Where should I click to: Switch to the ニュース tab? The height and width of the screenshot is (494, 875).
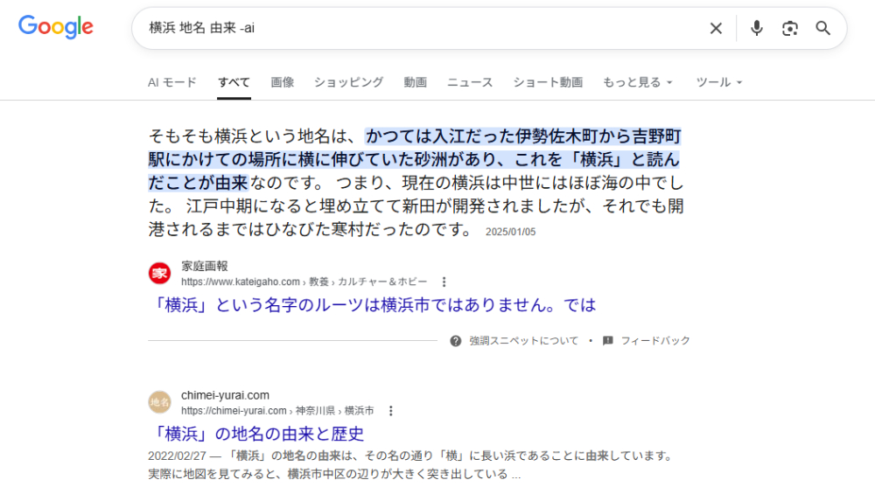(470, 82)
